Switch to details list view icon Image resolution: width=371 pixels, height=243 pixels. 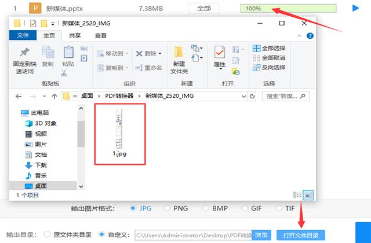297,195
